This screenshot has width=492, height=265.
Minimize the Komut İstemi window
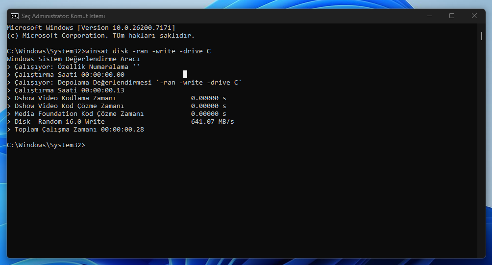coord(430,16)
